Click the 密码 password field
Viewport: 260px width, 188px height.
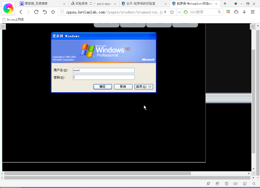[x=104, y=77]
